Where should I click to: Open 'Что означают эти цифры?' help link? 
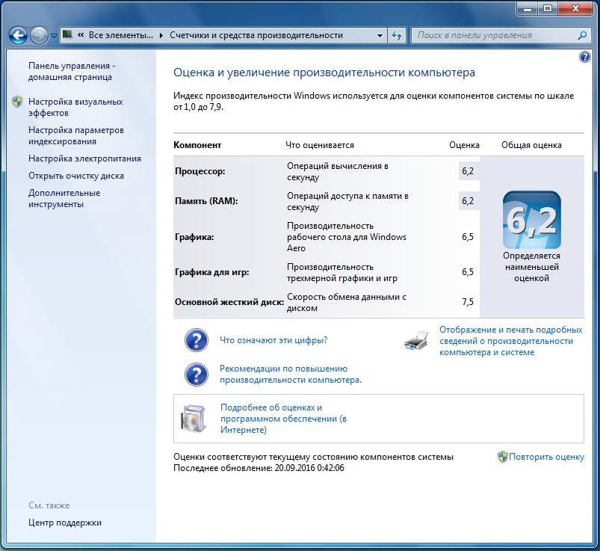pyautogui.click(x=273, y=340)
